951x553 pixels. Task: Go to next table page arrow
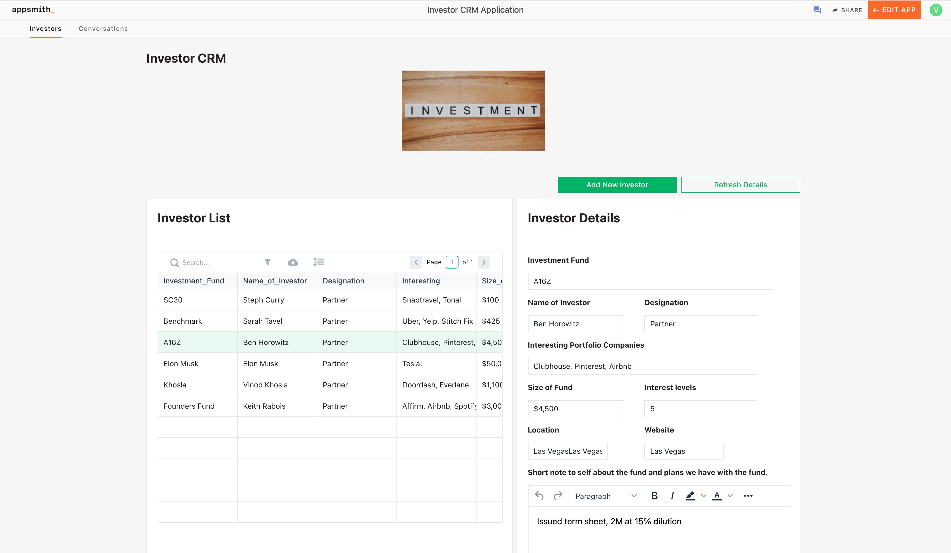[x=484, y=262]
